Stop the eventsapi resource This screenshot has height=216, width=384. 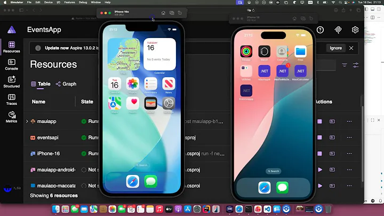click(x=319, y=137)
